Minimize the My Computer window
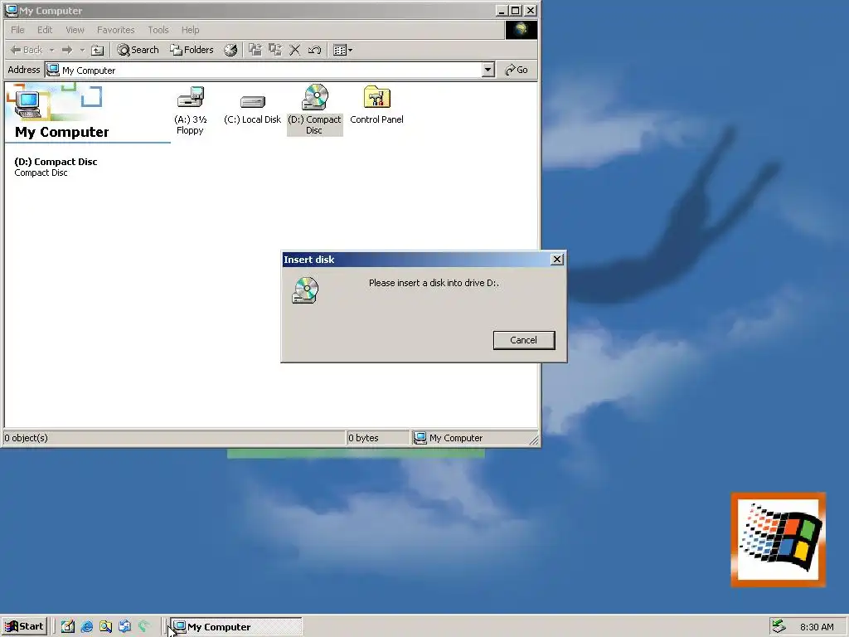This screenshot has height=637, width=849. point(502,10)
